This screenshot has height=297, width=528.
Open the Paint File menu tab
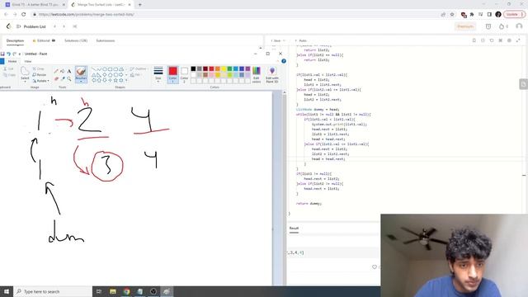2,61
